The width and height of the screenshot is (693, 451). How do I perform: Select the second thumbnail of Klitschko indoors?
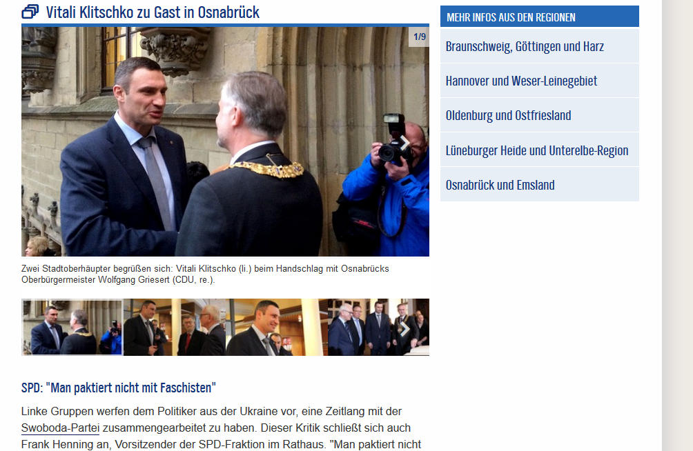175,328
